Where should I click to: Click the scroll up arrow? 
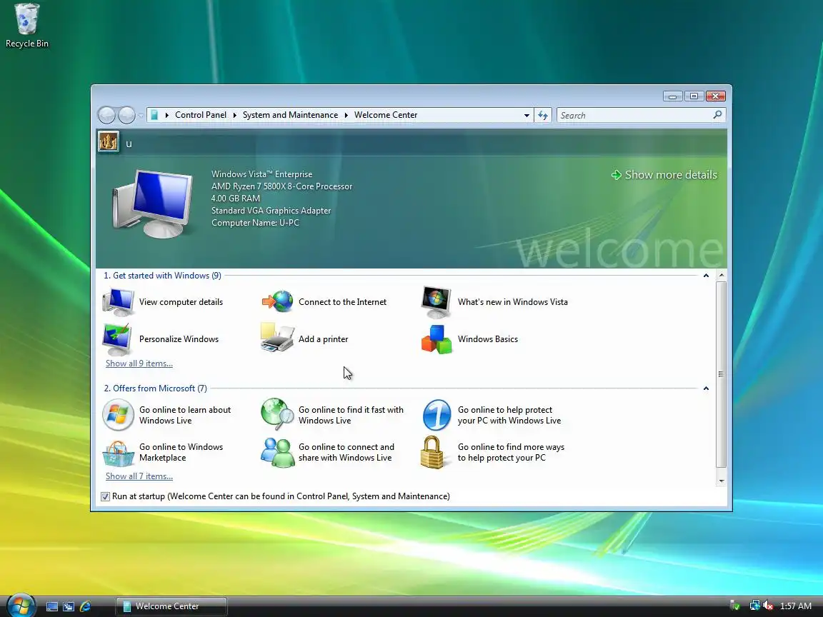point(722,276)
